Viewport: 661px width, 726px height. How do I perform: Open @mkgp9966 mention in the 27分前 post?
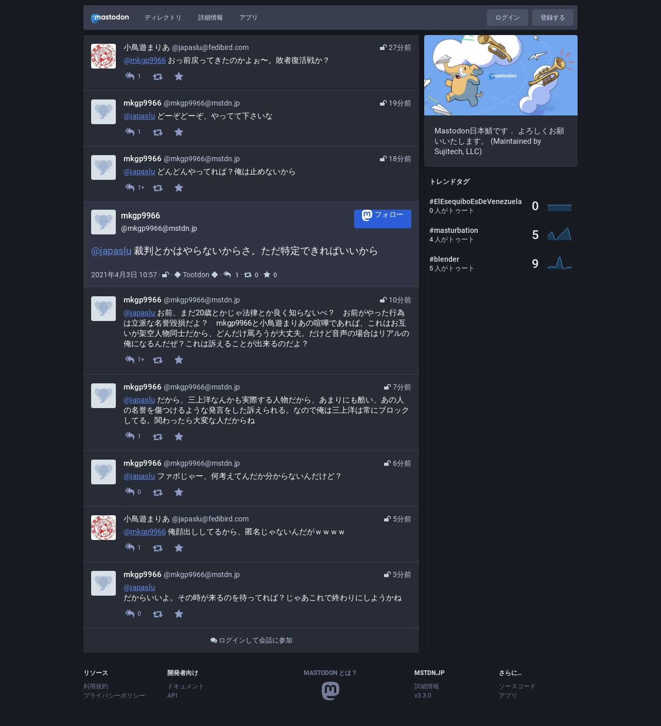click(145, 60)
